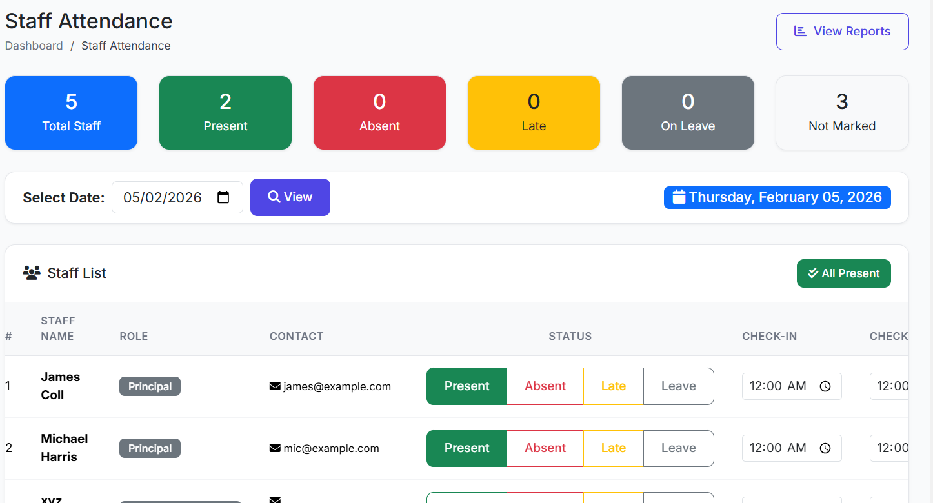The width and height of the screenshot is (933, 503).
Task: Open the date picker calendar icon
Action: click(223, 197)
